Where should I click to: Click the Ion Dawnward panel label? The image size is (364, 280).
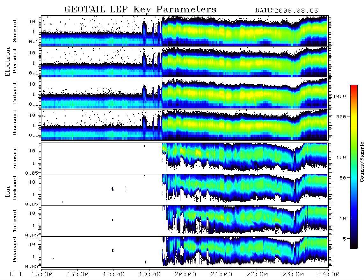(x=15, y=249)
